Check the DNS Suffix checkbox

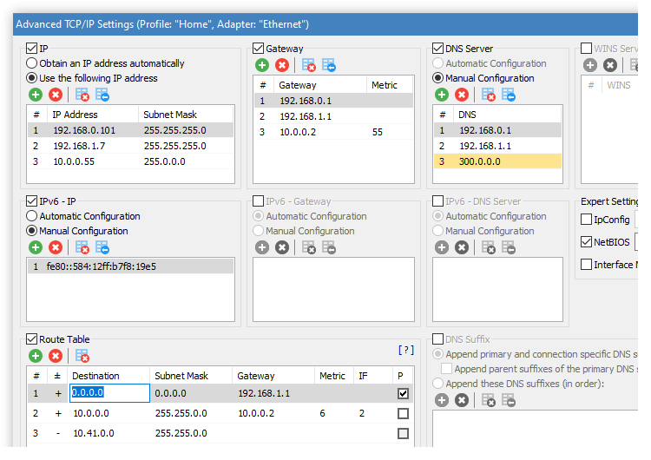(x=437, y=339)
